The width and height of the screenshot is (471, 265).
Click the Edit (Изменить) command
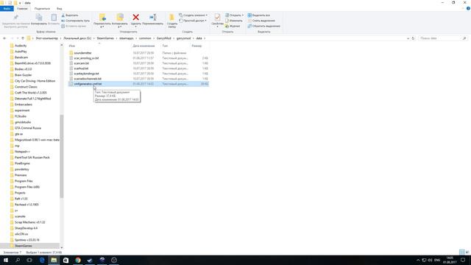[x=234, y=21]
